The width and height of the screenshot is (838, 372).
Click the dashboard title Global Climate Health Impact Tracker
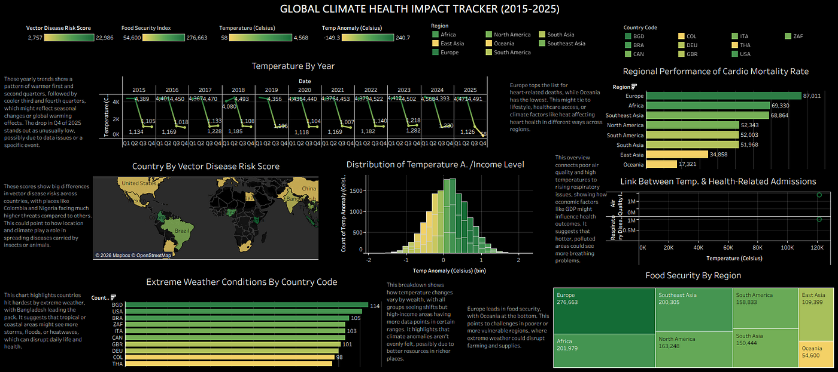pos(419,10)
